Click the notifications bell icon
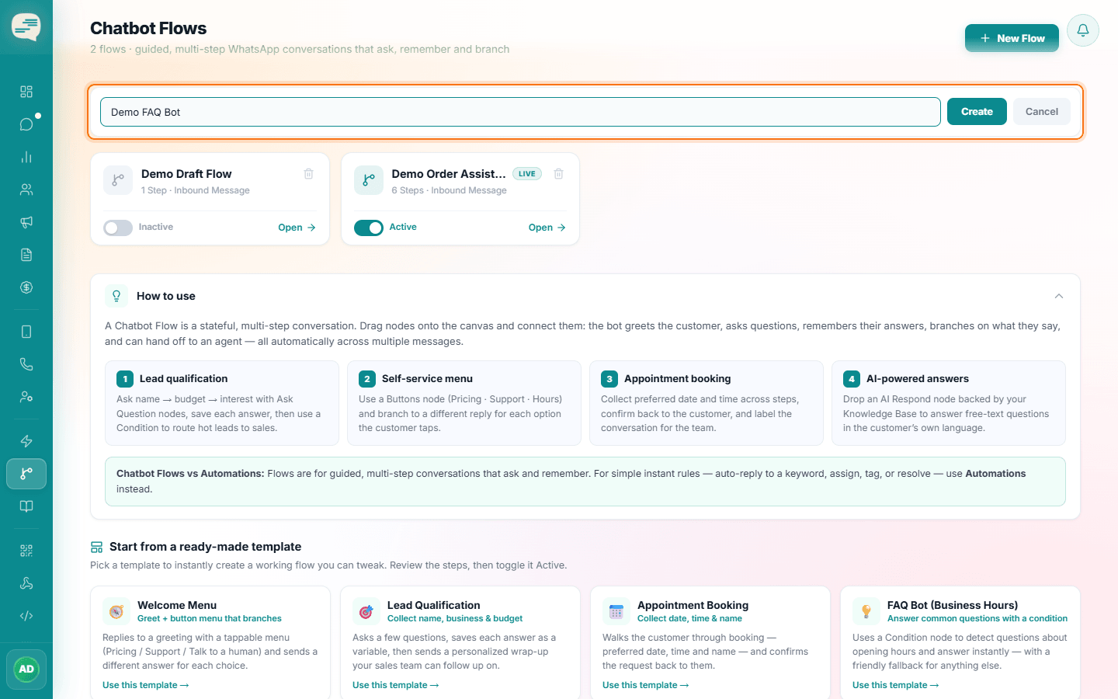 (x=1083, y=30)
